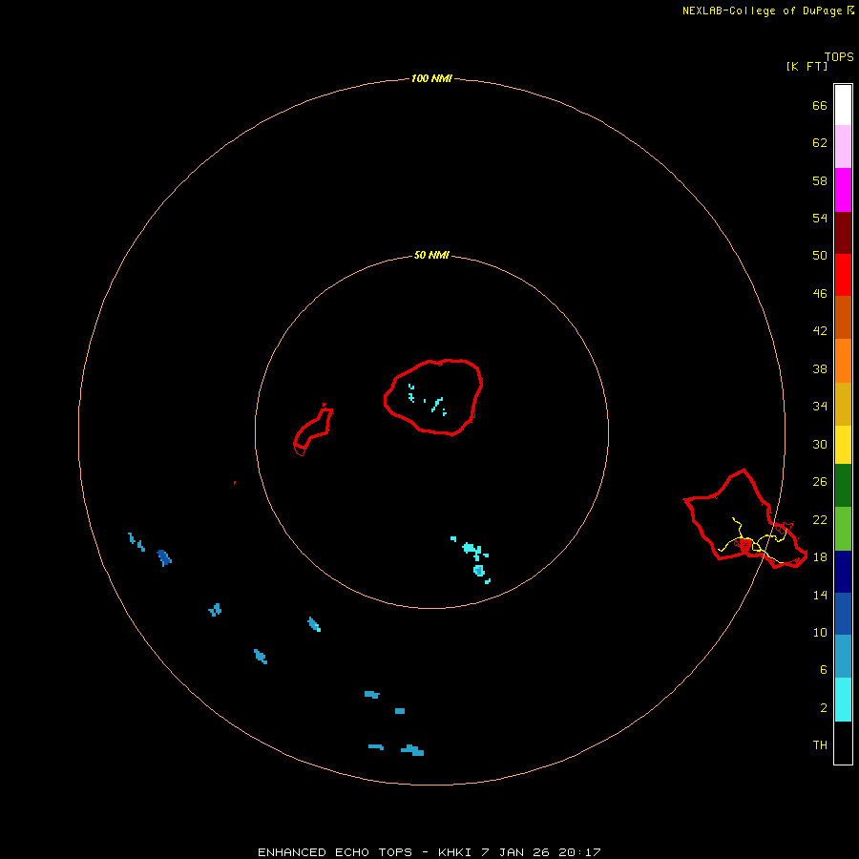The width and height of the screenshot is (859, 859).
Task: Click the '62' legend value
Action: tap(820, 142)
